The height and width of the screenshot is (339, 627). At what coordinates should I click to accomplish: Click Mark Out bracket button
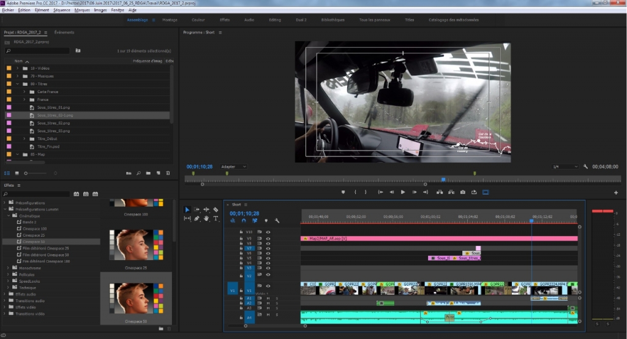366,192
